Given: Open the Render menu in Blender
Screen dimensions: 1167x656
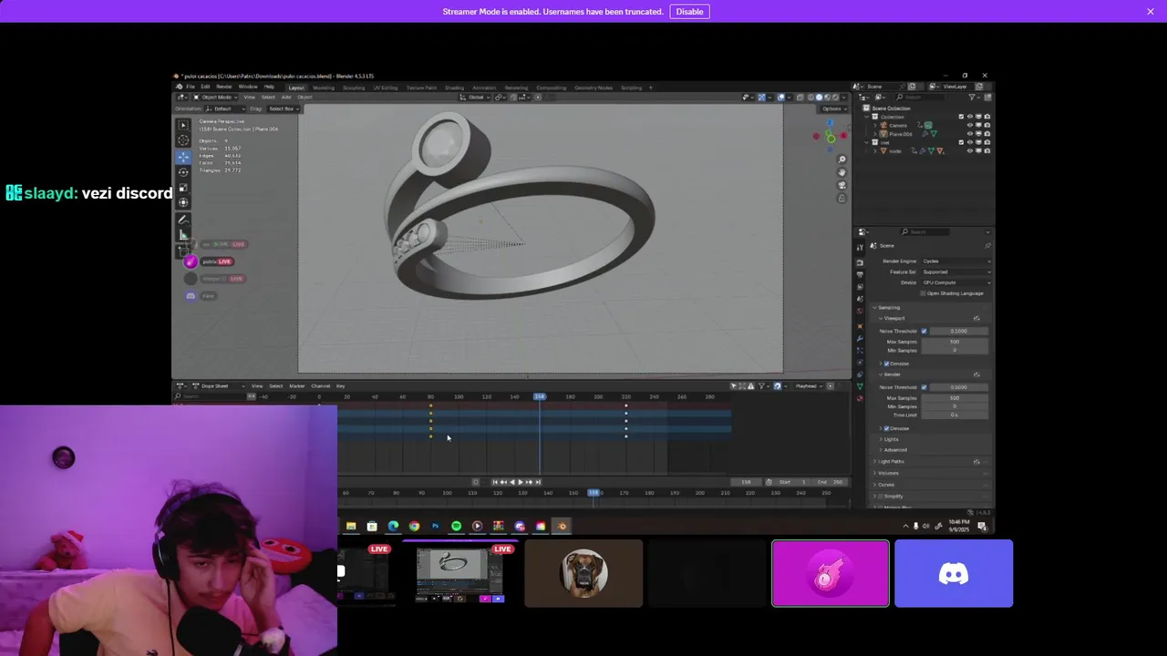Looking at the screenshot, I should point(223,87).
